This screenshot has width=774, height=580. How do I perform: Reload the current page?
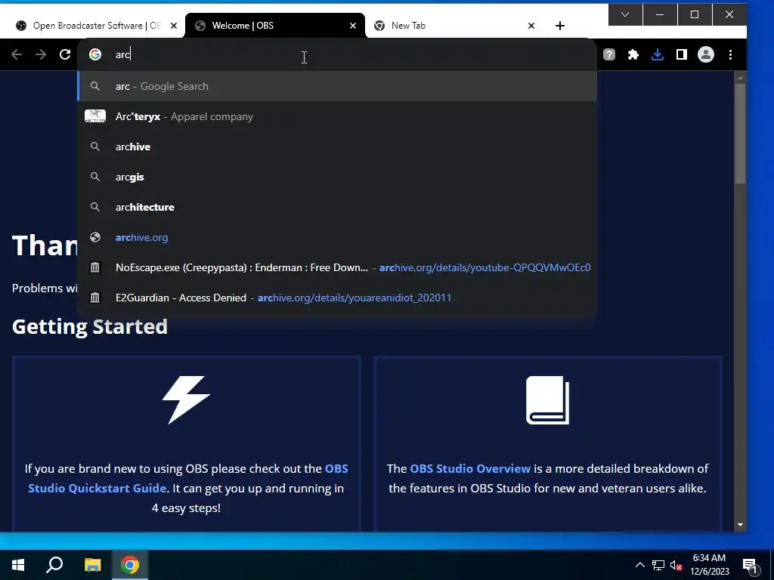tap(65, 54)
